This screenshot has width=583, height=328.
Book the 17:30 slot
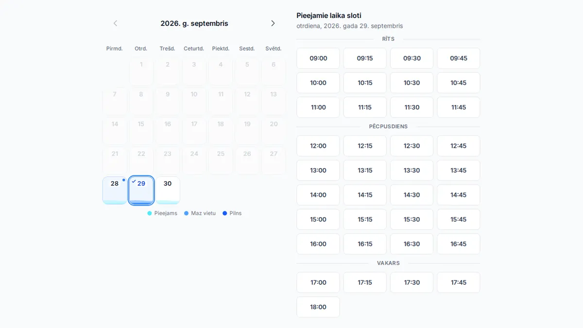[412, 282]
